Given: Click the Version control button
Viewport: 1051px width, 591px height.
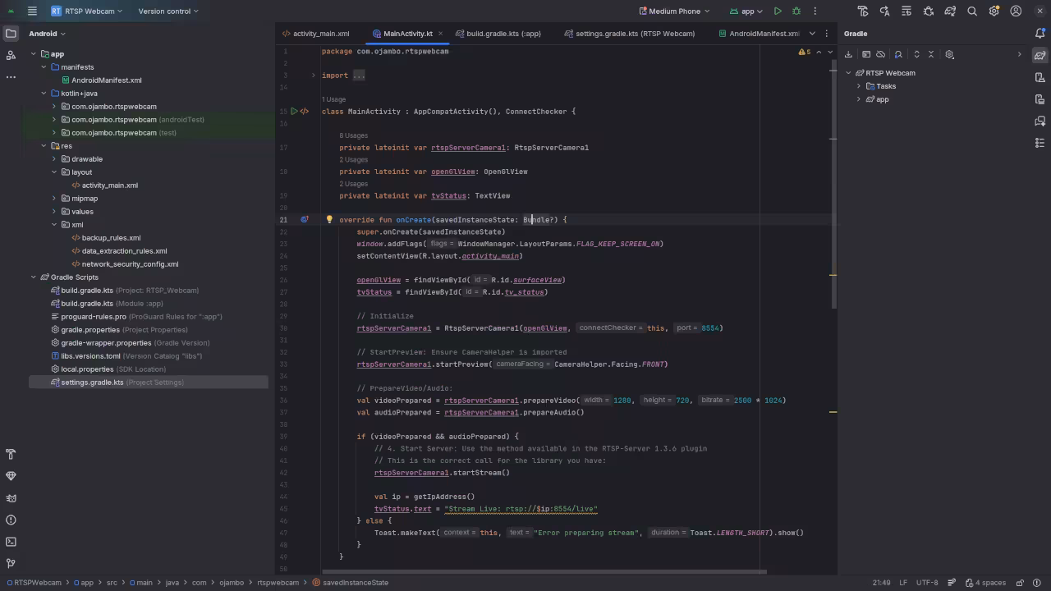Looking at the screenshot, I should 168,11.
